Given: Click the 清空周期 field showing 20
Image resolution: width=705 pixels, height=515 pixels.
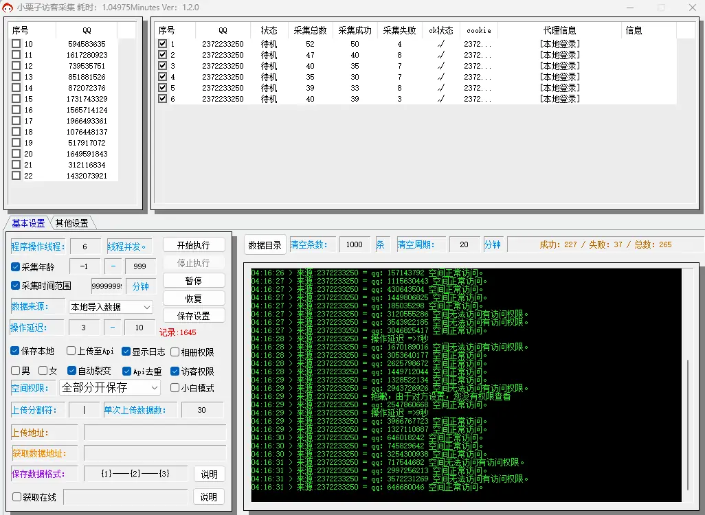Looking at the screenshot, I should [x=465, y=244].
